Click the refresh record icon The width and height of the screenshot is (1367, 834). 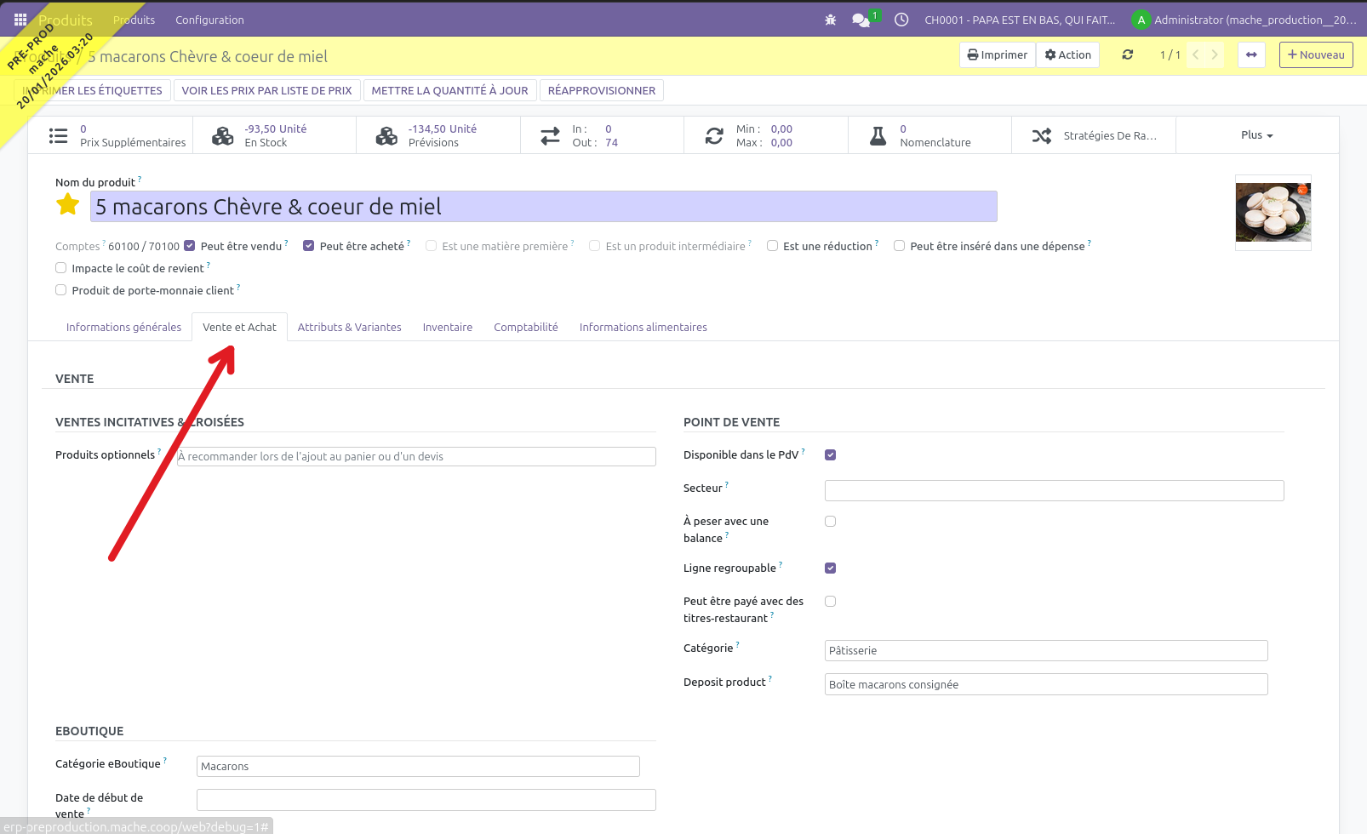pos(1128,54)
